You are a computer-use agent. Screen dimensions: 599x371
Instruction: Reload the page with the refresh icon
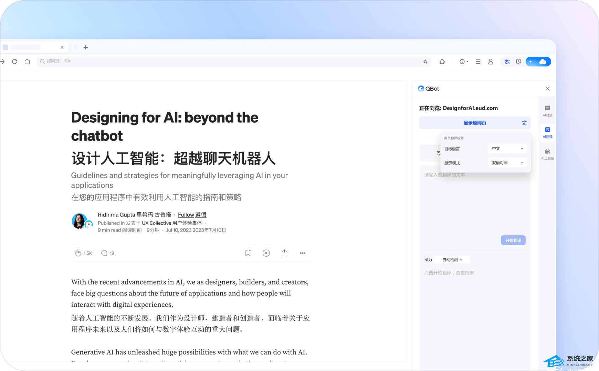(x=14, y=61)
